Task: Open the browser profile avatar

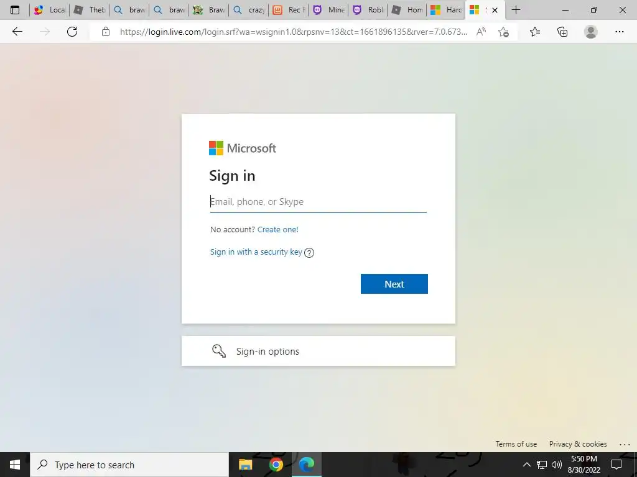Action: coord(591,32)
